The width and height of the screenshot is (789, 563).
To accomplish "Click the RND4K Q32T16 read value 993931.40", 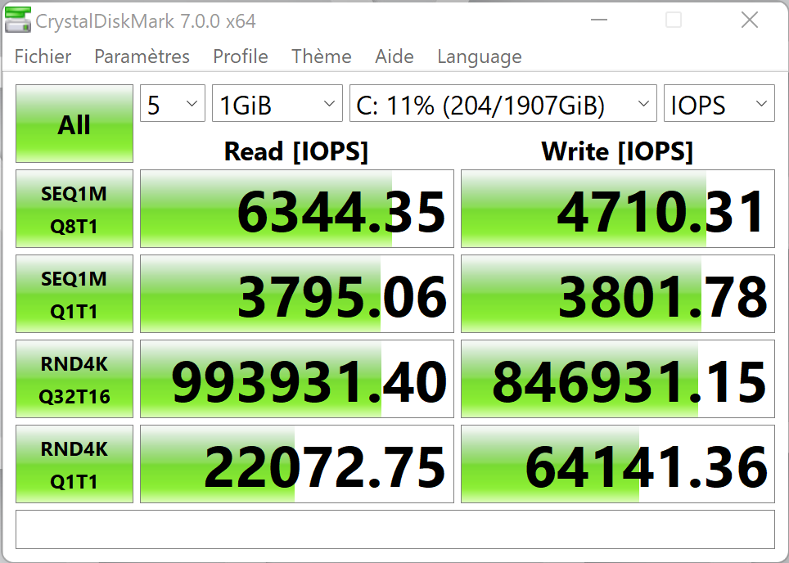I will 297,379.
